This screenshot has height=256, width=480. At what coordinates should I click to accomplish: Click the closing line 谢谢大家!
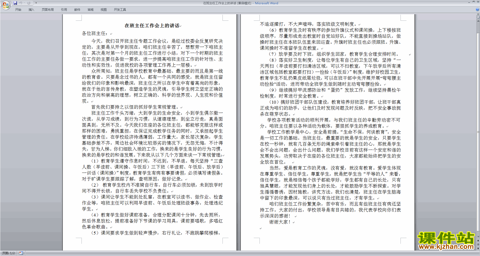coord(280,222)
